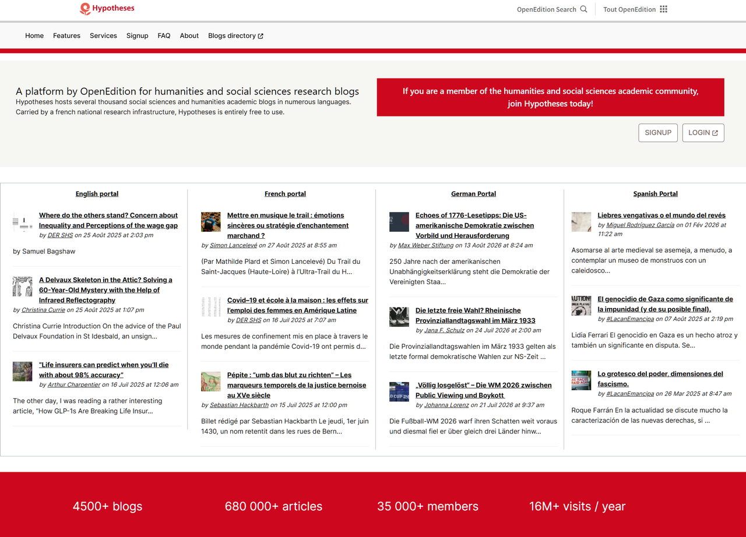The height and width of the screenshot is (537, 746).
Task: Click the 680 000+ articles statistic text
Action: pyautogui.click(x=273, y=506)
